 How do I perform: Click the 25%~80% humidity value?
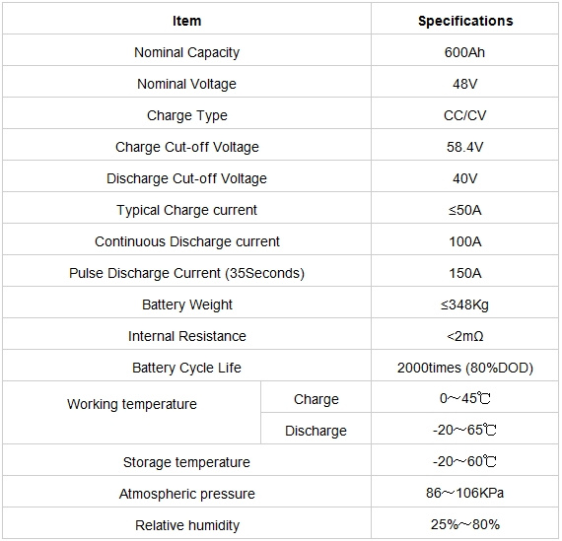(464, 525)
